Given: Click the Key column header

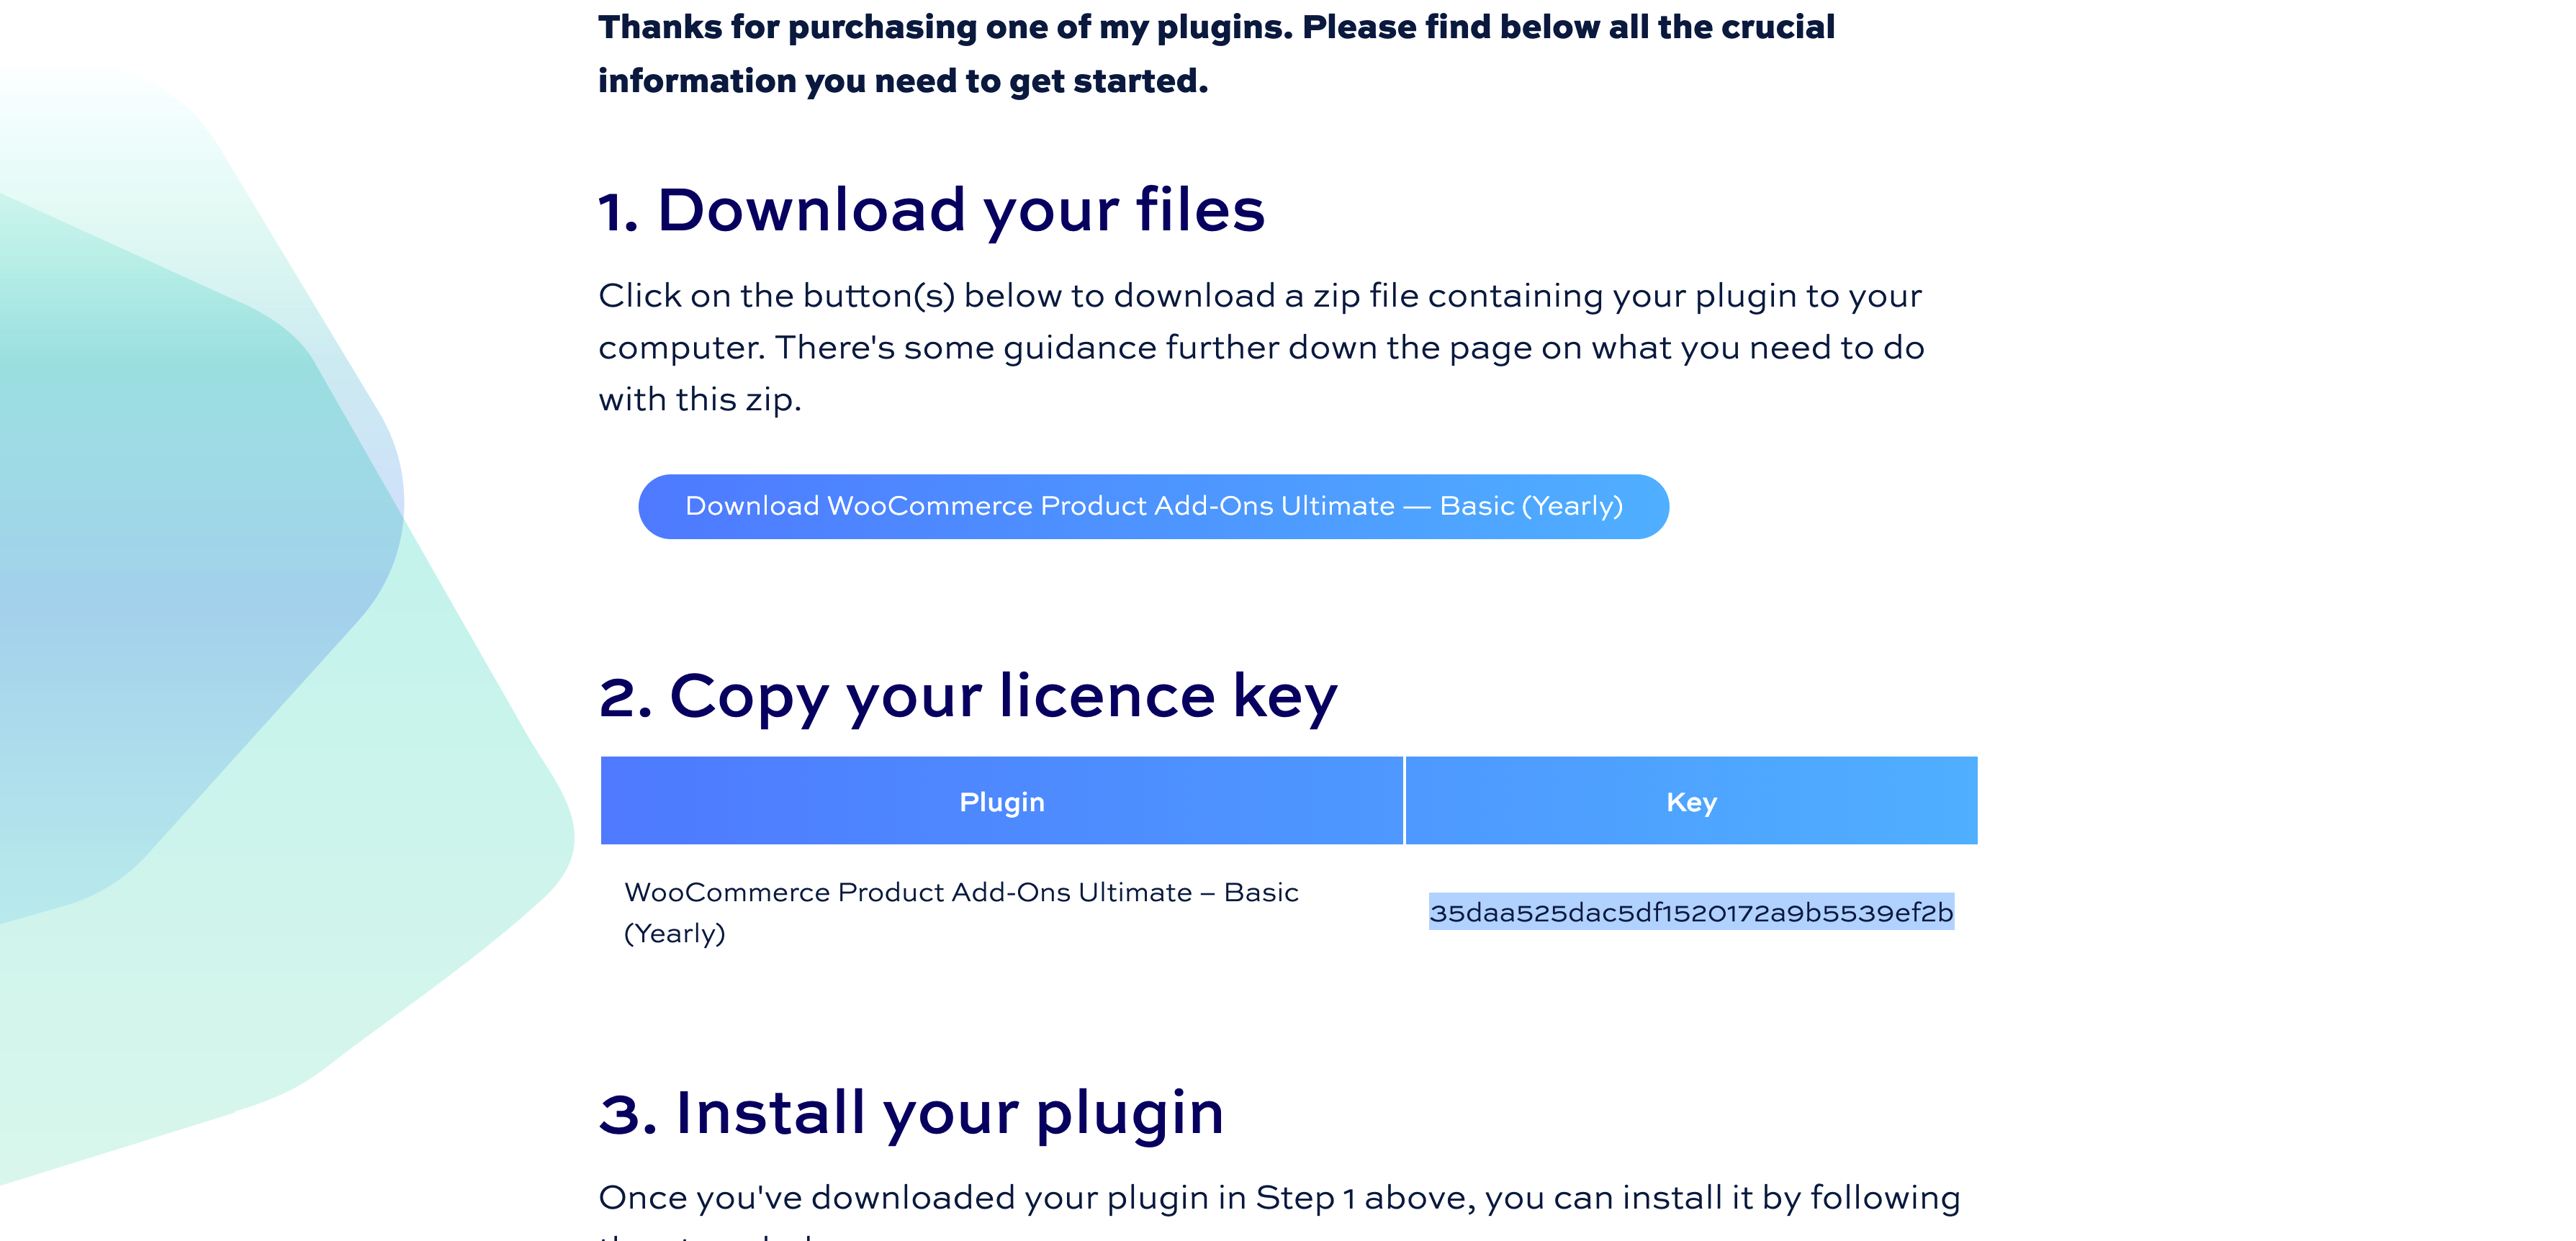Looking at the screenshot, I should point(1691,801).
